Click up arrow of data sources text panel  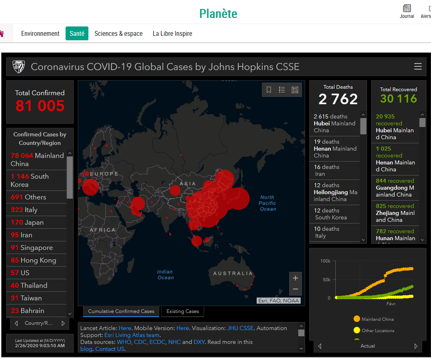pos(301,326)
